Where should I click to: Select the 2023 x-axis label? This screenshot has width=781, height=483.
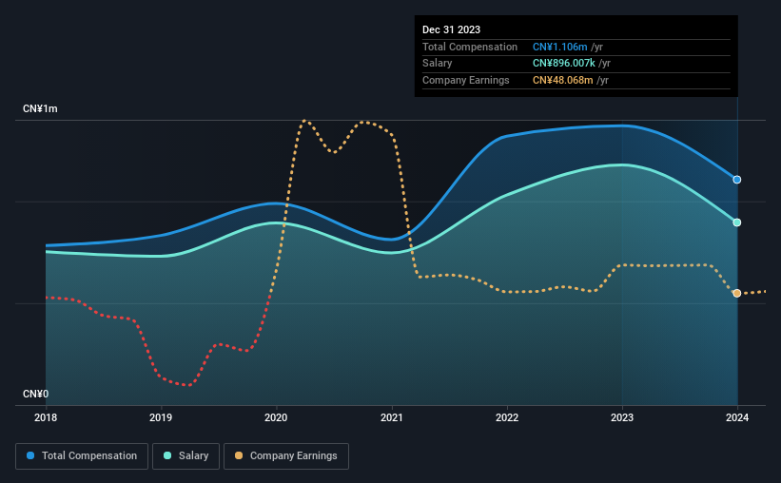point(622,417)
